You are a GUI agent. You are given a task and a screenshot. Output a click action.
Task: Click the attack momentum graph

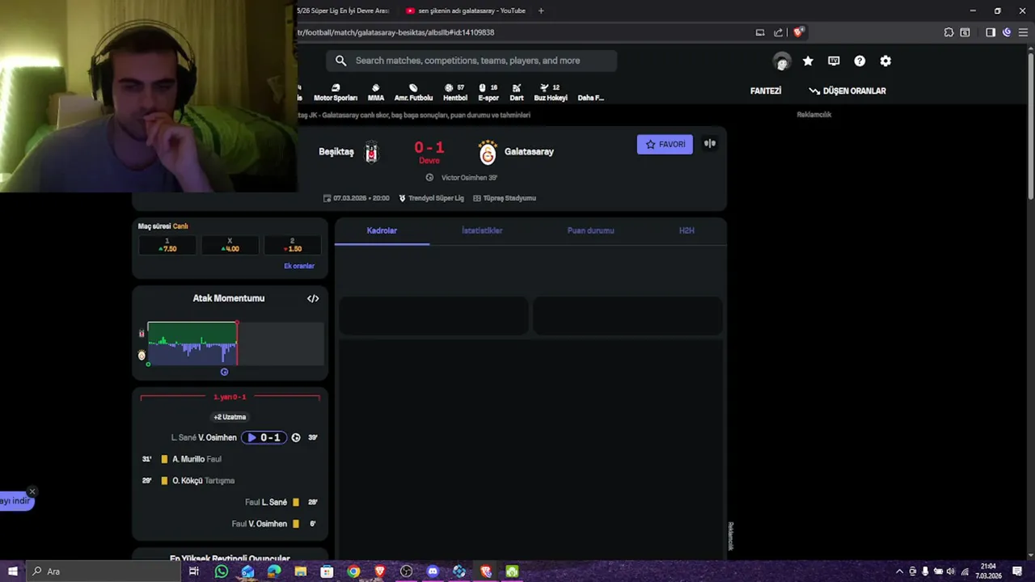pyautogui.click(x=235, y=344)
